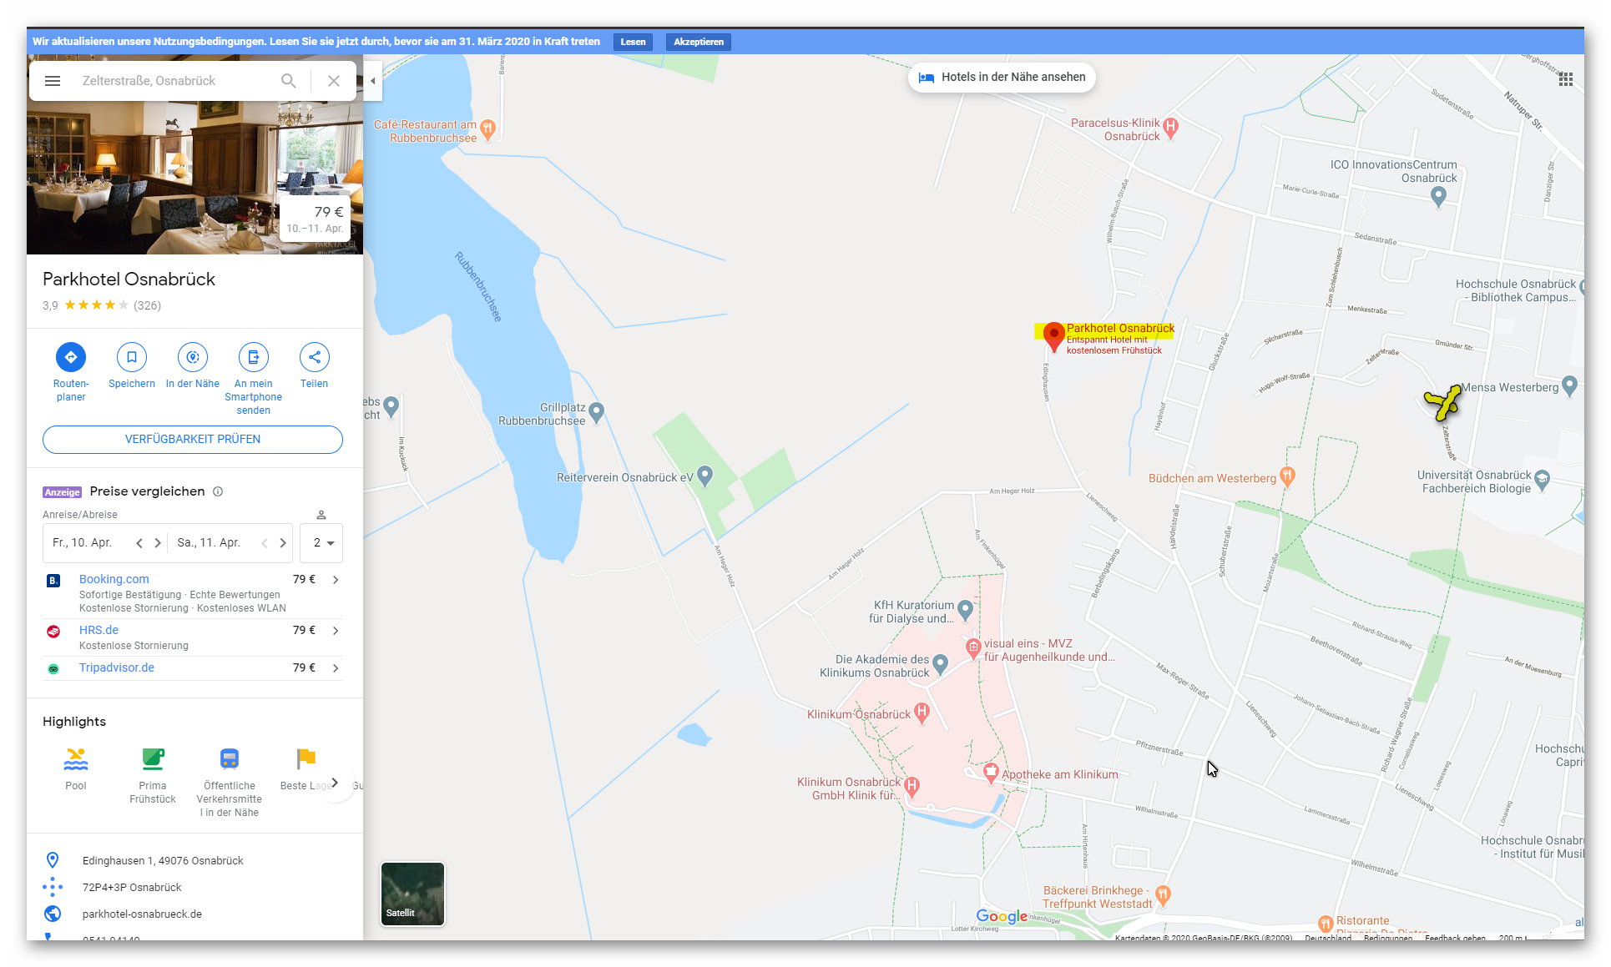Show more highlights with arrow
The height and width of the screenshot is (967, 1611).
(x=336, y=783)
